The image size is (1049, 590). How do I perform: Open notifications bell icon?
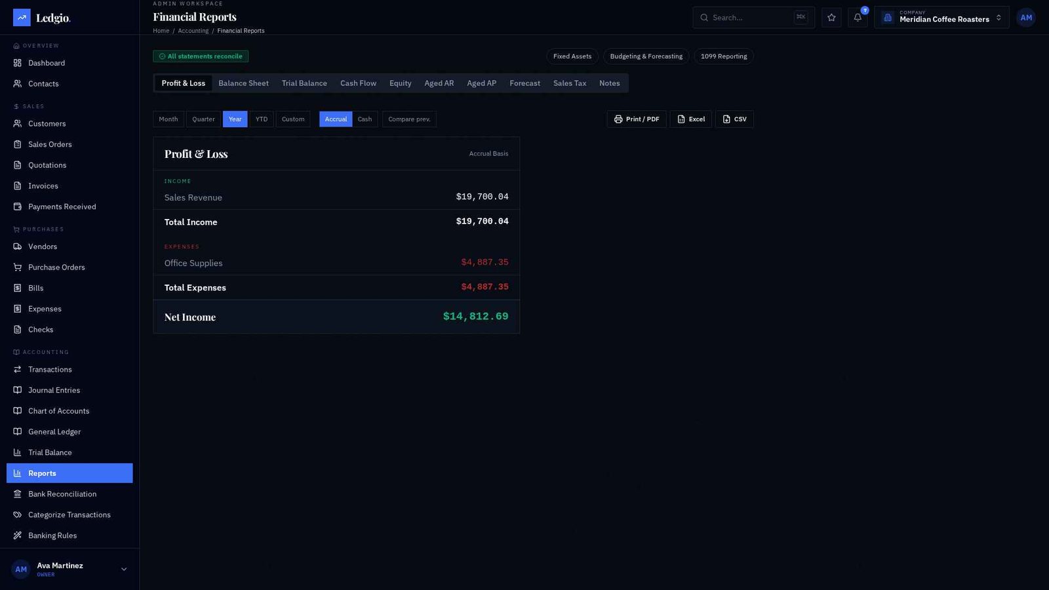(858, 18)
